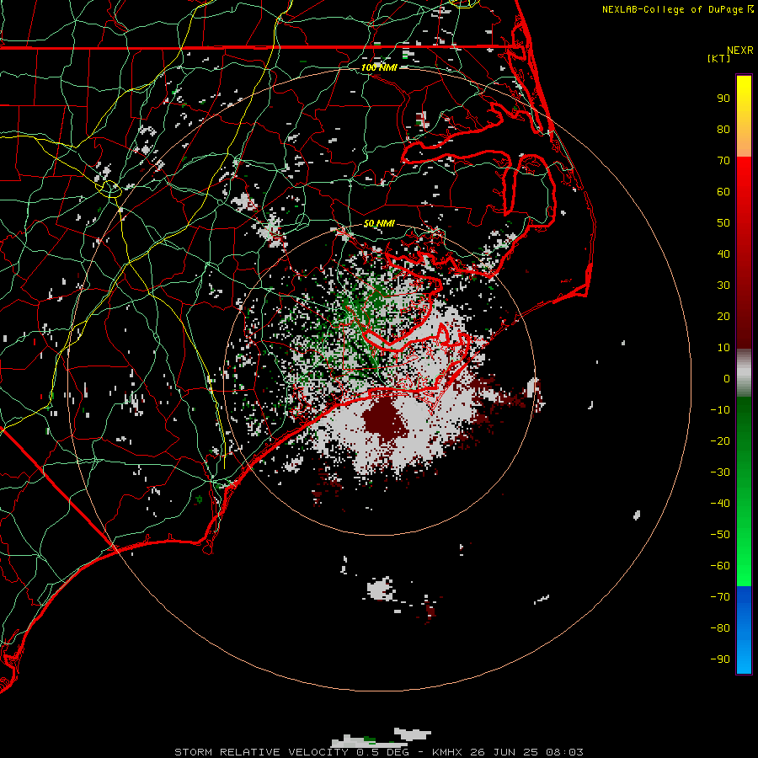Click the 0 value on velocity scale
Image resolution: width=758 pixels, height=758 pixels.
pos(727,378)
